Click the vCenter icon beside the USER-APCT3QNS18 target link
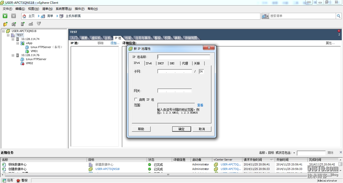Viewport: 343px width, 183px height. pos(91,169)
